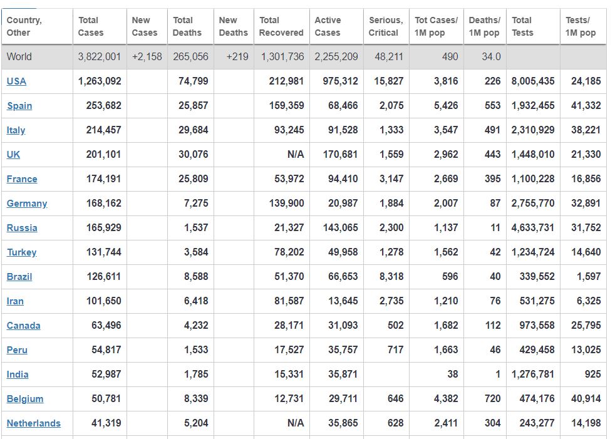Open the Canada country link
The width and height of the screenshot is (615, 439).
(x=24, y=326)
